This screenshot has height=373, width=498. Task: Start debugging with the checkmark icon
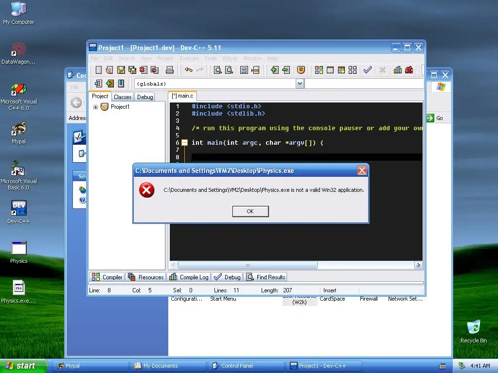pyautogui.click(x=368, y=70)
